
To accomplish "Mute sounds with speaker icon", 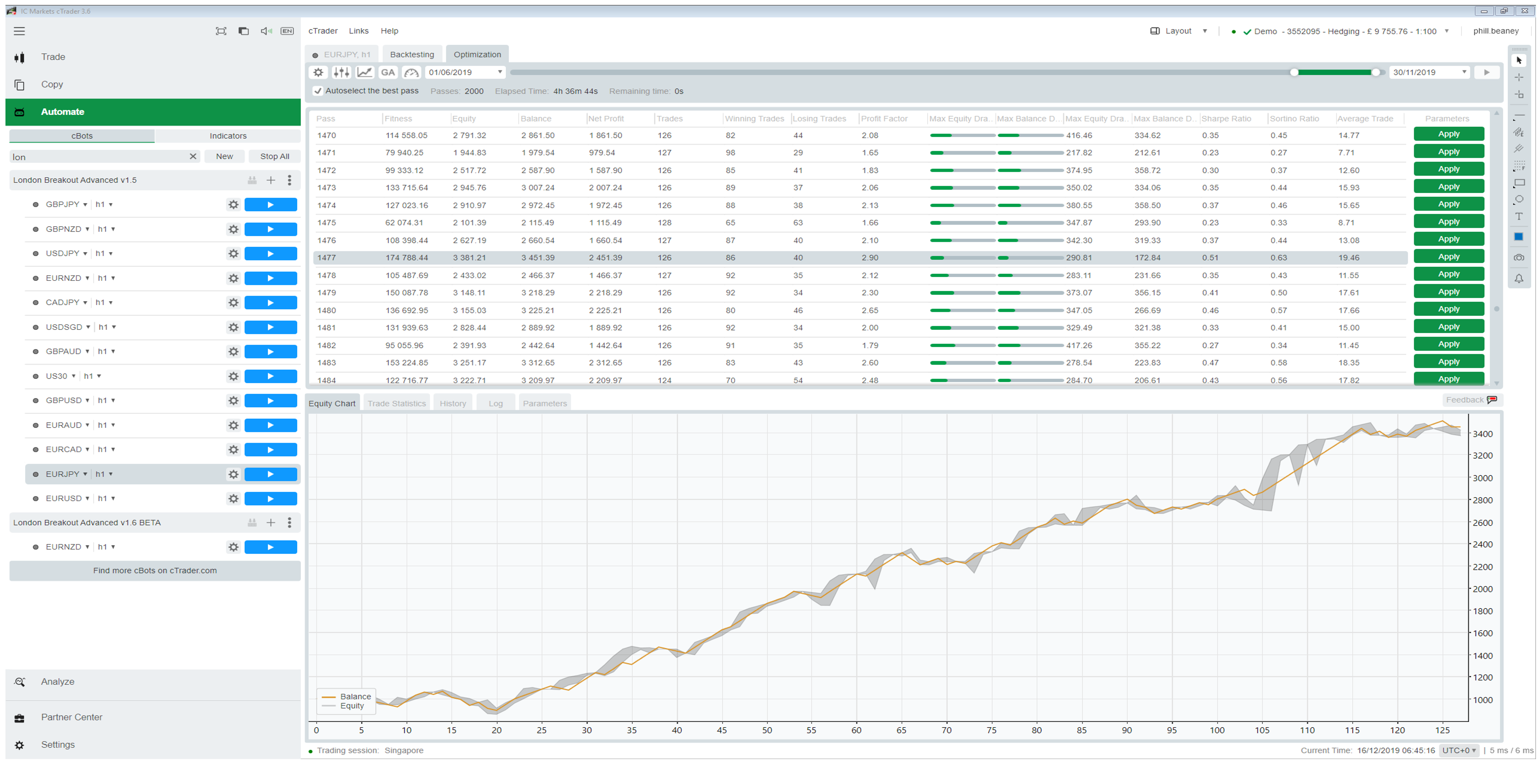I will (266, 31).
